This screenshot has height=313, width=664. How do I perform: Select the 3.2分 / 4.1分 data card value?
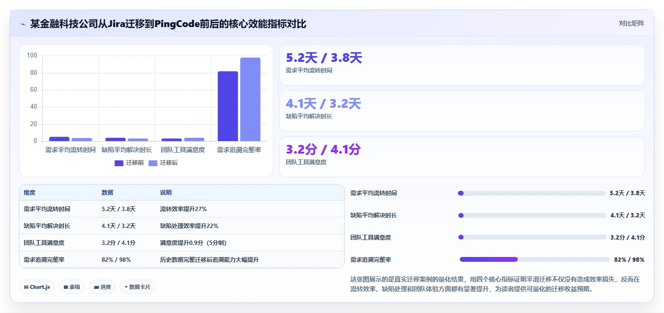click(x=323, y=149)
